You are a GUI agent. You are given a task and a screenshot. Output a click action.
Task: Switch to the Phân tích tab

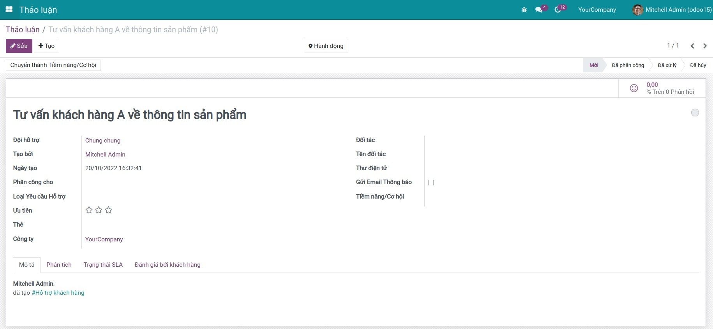59,265
